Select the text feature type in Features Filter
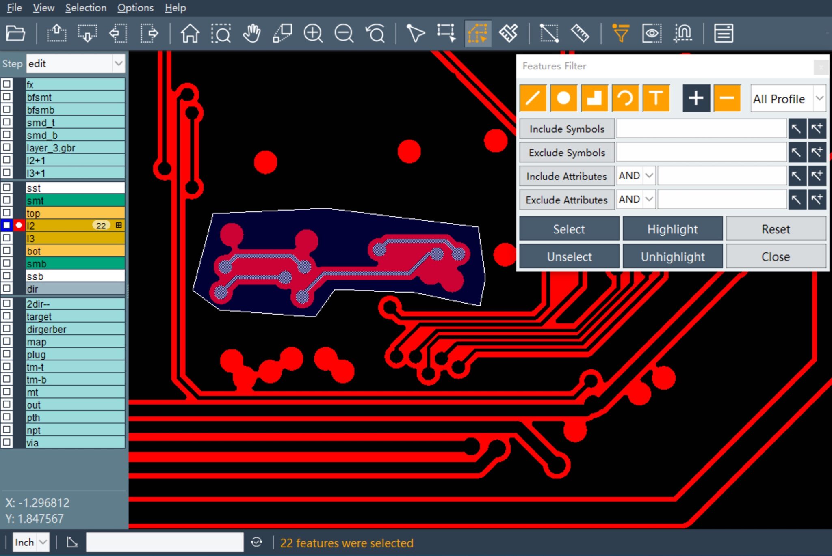The height and width of the screenshot is (556, 832). 656,98
